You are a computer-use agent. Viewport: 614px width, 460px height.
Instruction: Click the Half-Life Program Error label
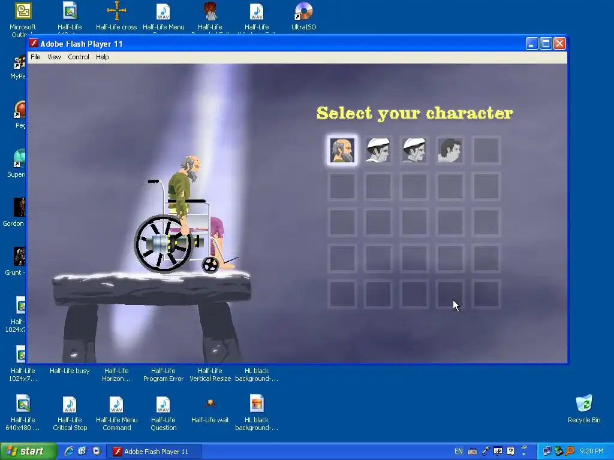[163, 375]
